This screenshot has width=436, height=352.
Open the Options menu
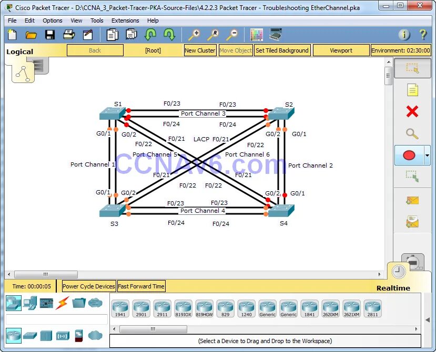click(x=52, y=20)
